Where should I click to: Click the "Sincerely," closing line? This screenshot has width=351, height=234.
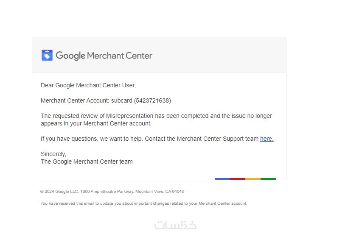[53, 154]
